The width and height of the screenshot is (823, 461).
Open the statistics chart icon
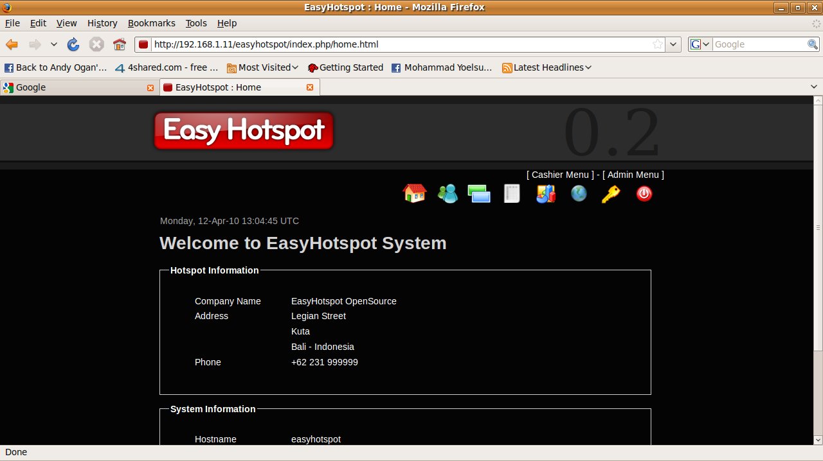(x=545, y=193)
